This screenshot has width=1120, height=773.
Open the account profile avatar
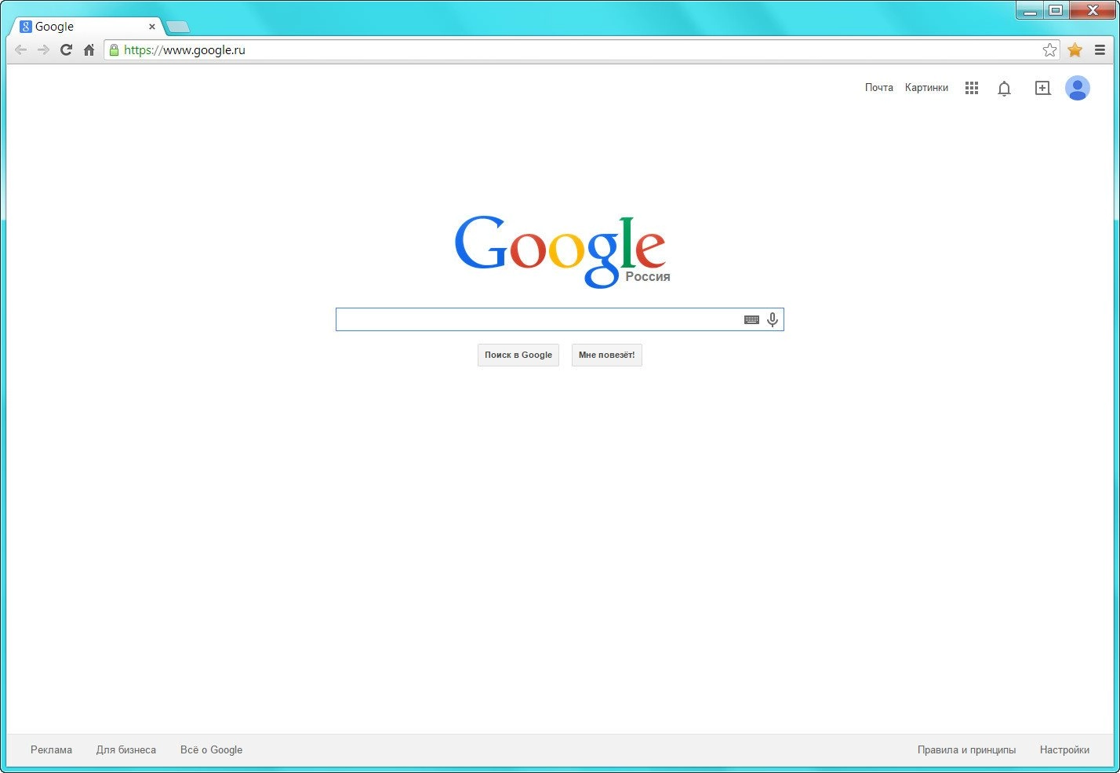(1078, 88)
